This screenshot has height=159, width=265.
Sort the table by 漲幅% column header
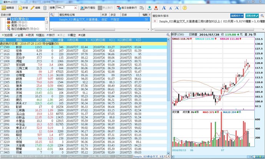tap(48, 40)
